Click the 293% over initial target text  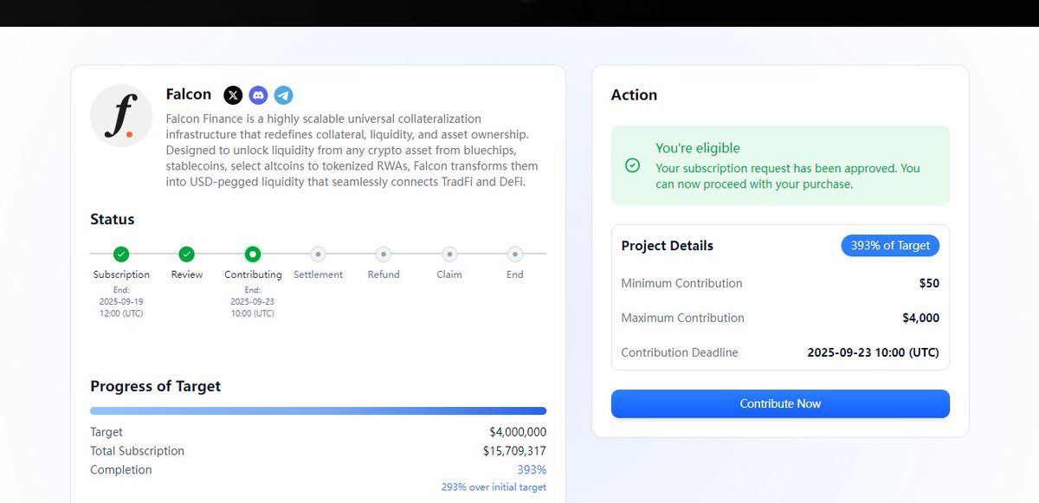click(x=494, y=487)
